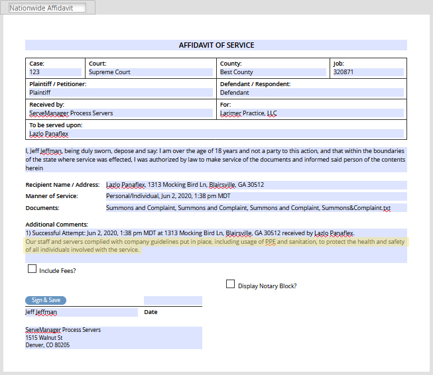Edit the sworn statement paragraph text
The height and width of the screenshot is (375, 433).
point(216,160)
